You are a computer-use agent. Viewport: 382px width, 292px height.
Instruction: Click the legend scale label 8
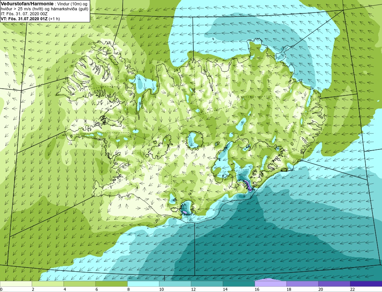128,290
